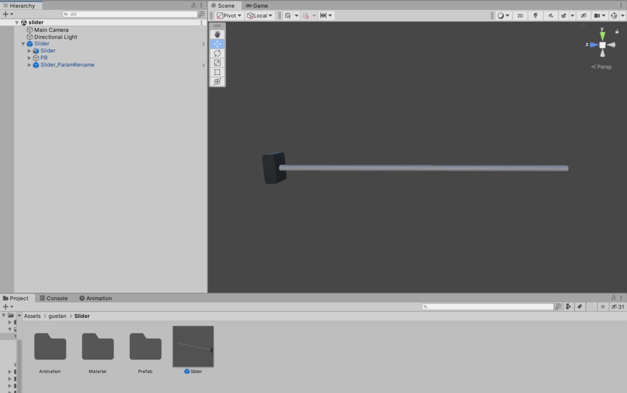
Task: Open the Pivot/Center dropdown
Action: tap(229, 15)
